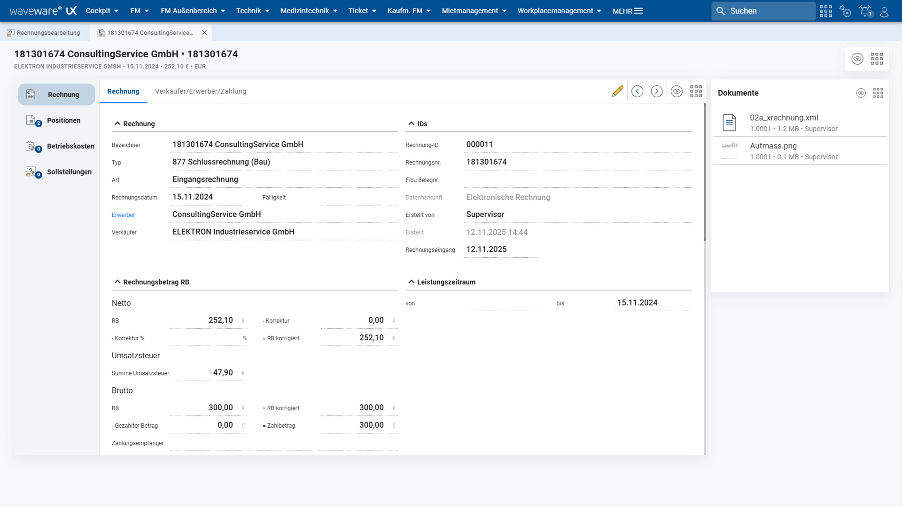Toggle eye view icon beside page title

tap(857, 59)
